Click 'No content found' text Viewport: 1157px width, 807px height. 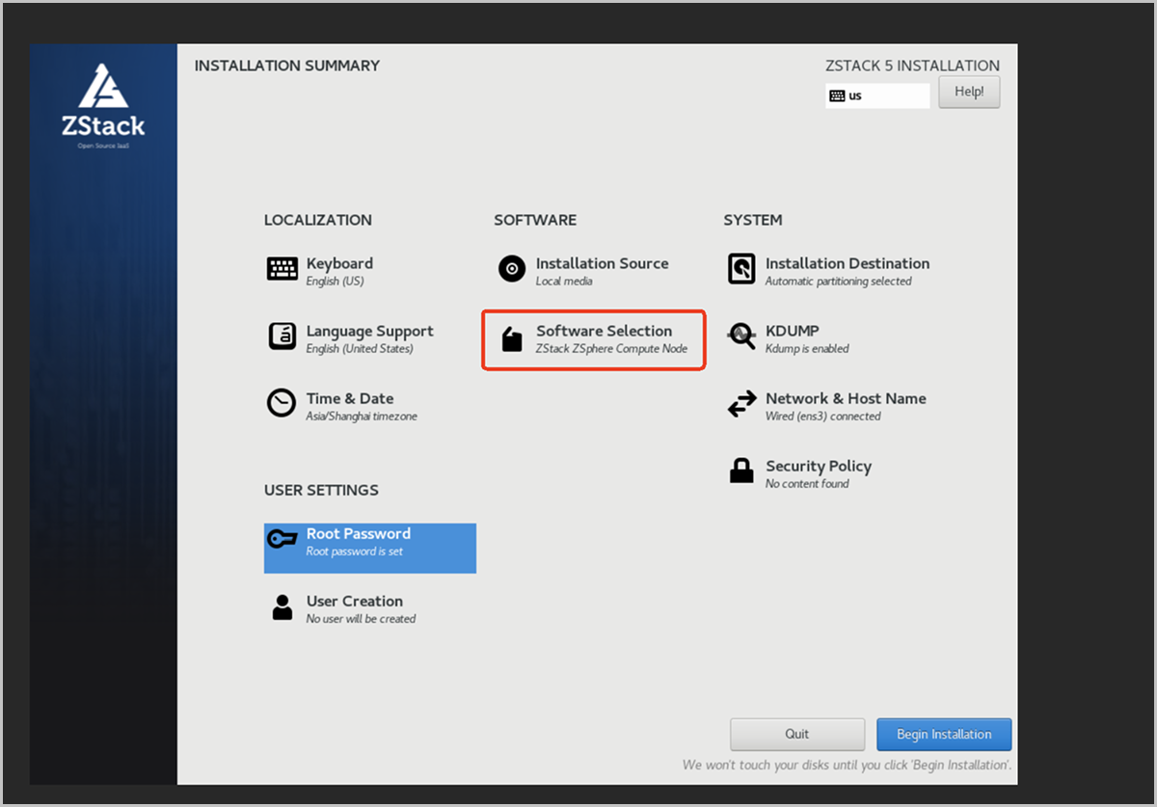[x=807, y=484]
